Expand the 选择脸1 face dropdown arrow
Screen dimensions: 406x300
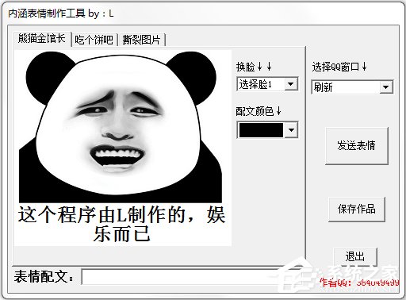click(x=291, y=84)
